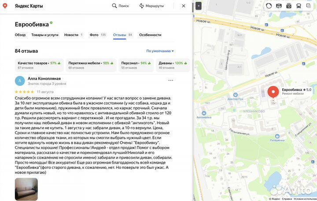Image resolution: width=317 pixels, height=201 pixels.
Task: Filter reviews by Перетяжка мебели
Action: coord(91,65)
